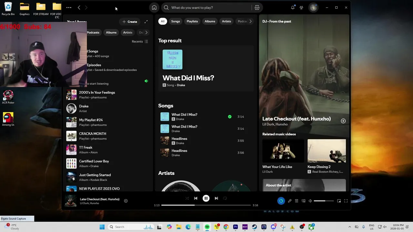
Task: Focus the What do you want to play search box
Action: [x=206, y=7]
